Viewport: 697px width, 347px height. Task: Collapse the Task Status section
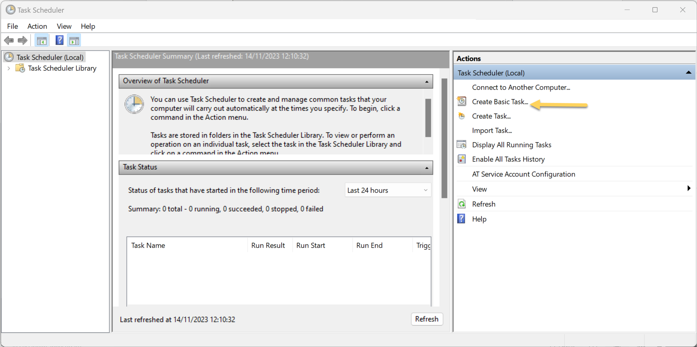427,168
